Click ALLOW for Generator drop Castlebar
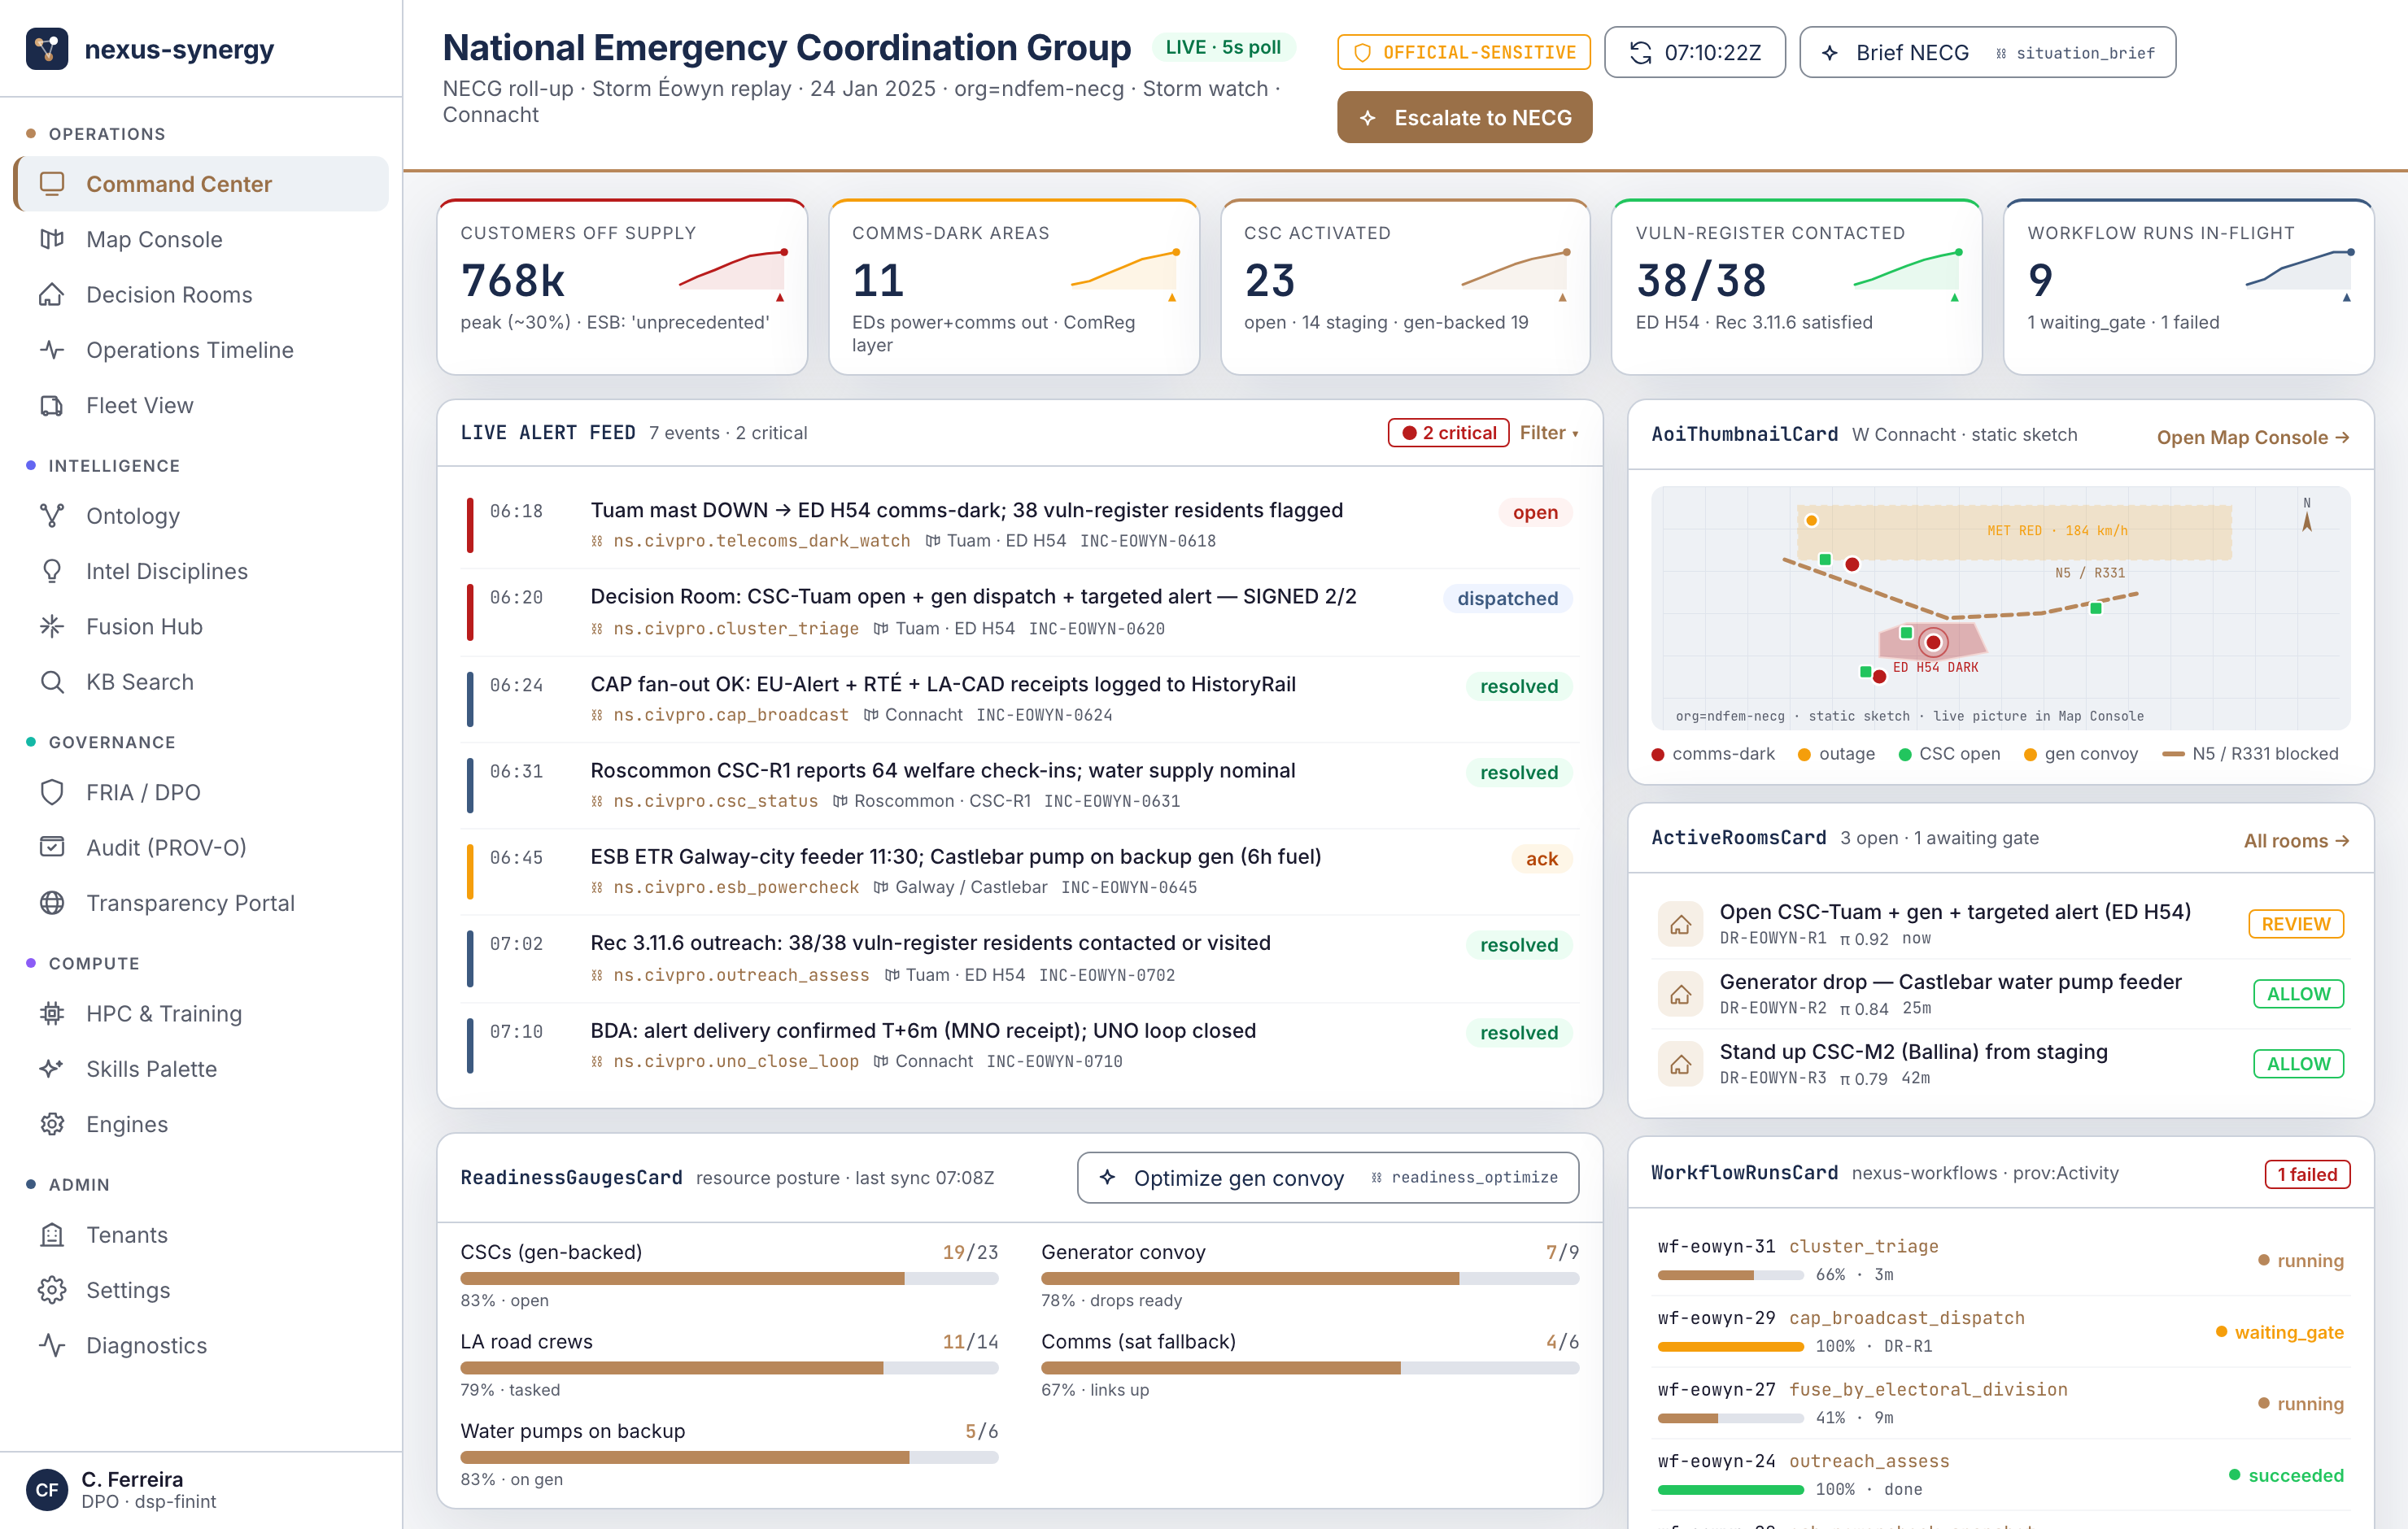The height and width of the screenshot is (1529, 2408). [x=2298, y=994]
